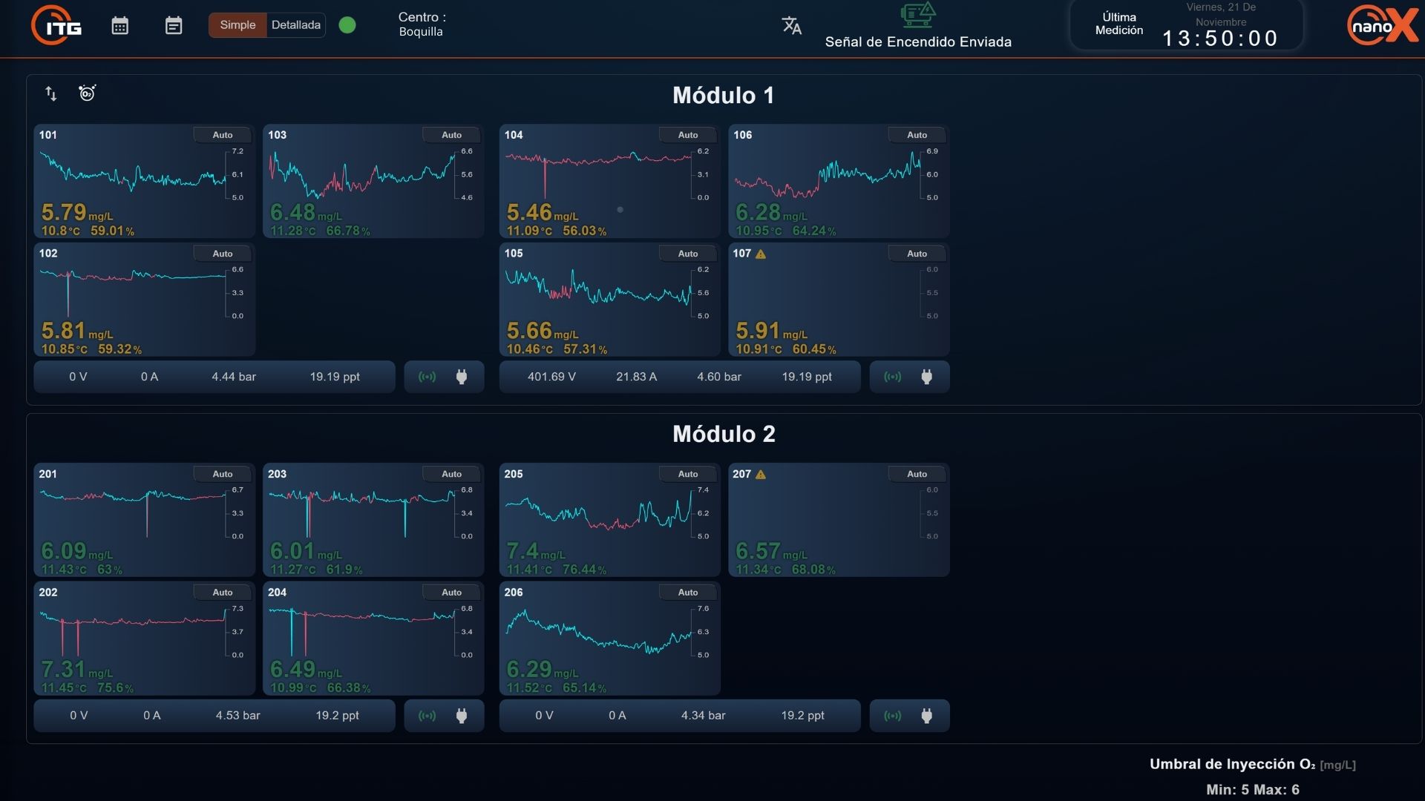This screenshot has height=801, width=1425.
Task: Click the warning triangle on sensor 107
Action: [761, 254]
